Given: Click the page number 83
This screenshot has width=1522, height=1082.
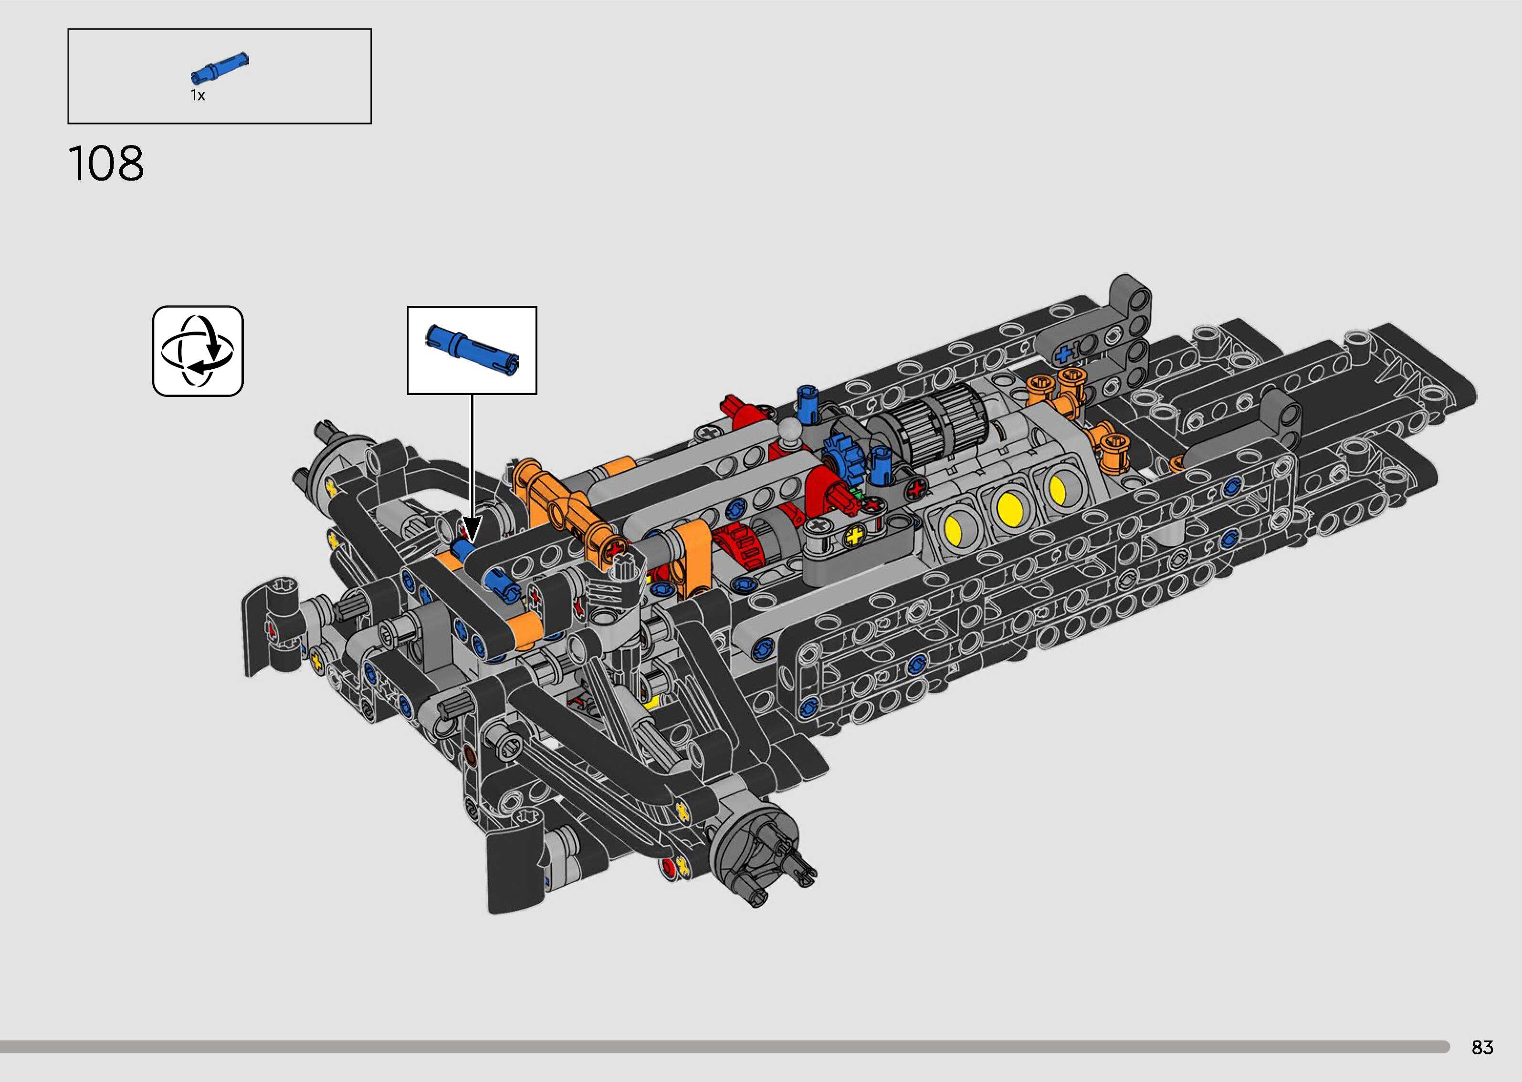Looking at the screenshot, I should pos(1482,1047).
